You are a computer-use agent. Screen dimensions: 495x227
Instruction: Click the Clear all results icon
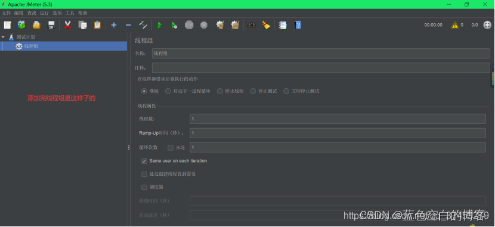pos(235,25)
